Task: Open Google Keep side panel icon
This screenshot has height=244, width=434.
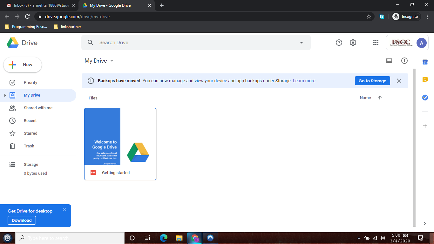Action: pos(425,80)
